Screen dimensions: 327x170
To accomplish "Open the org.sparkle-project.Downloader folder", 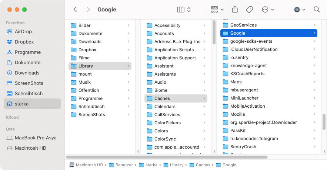I will 269,122.
